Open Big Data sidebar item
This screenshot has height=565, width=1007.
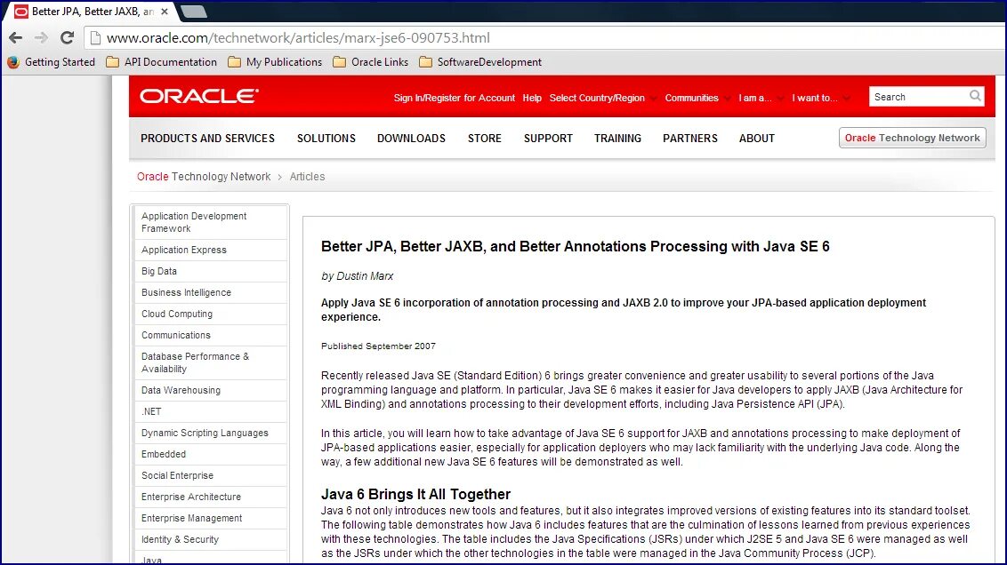[x=211, y=271]
